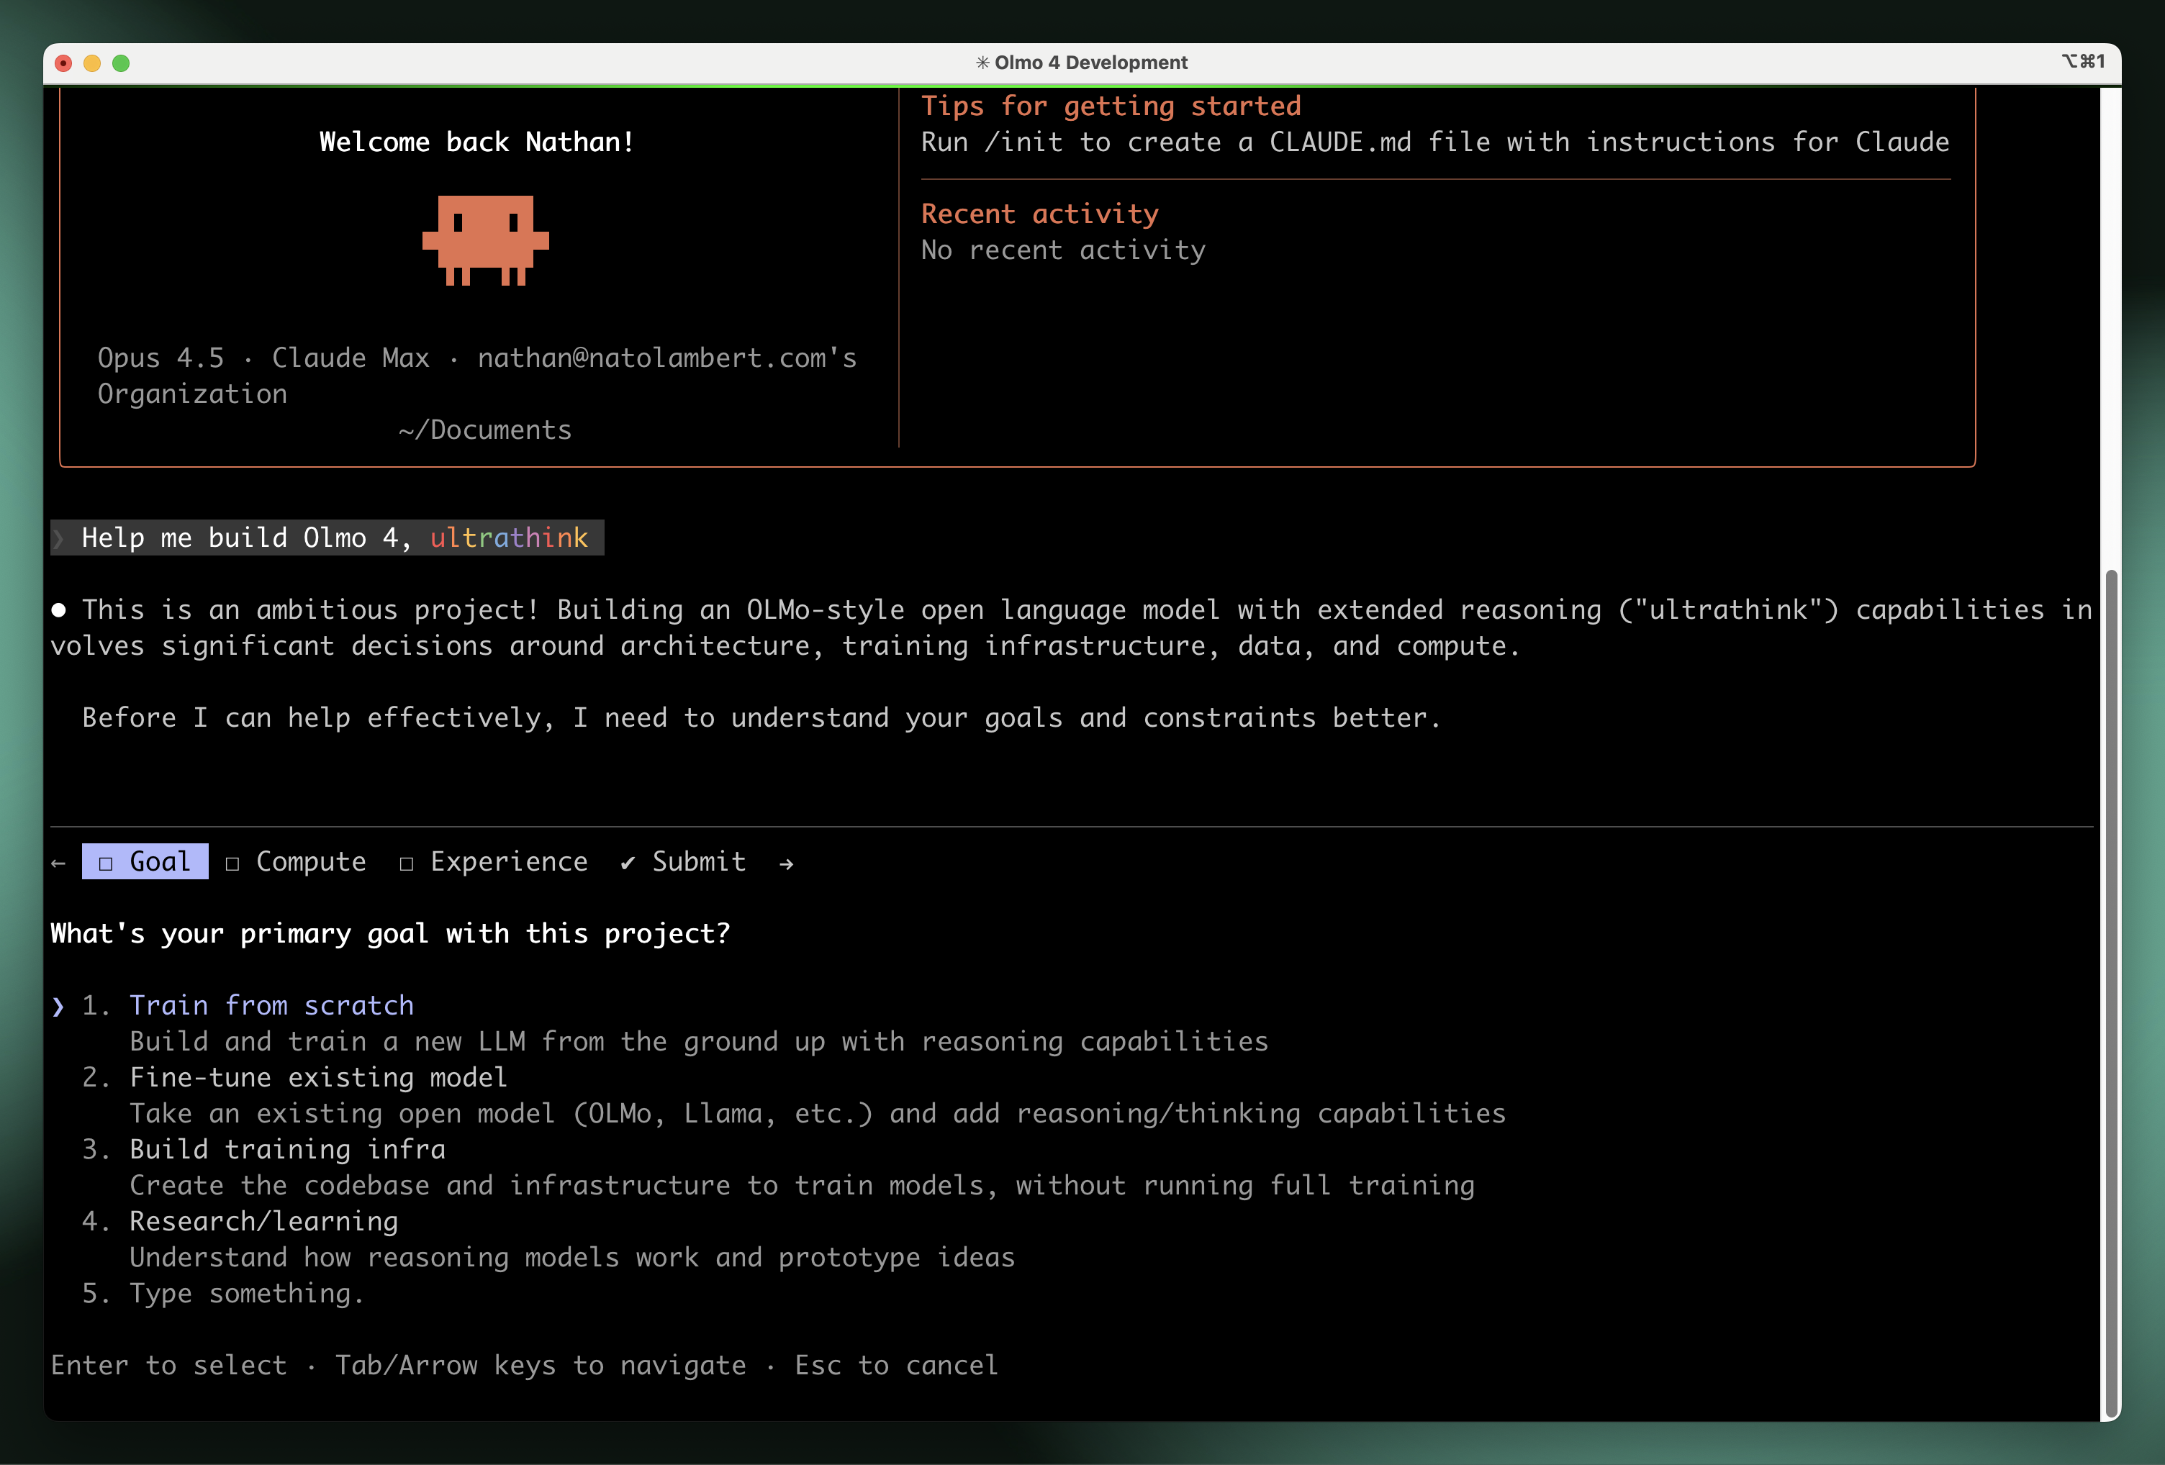
Task: Click the Claude pixel mascot icon
Action: point(485,240)
